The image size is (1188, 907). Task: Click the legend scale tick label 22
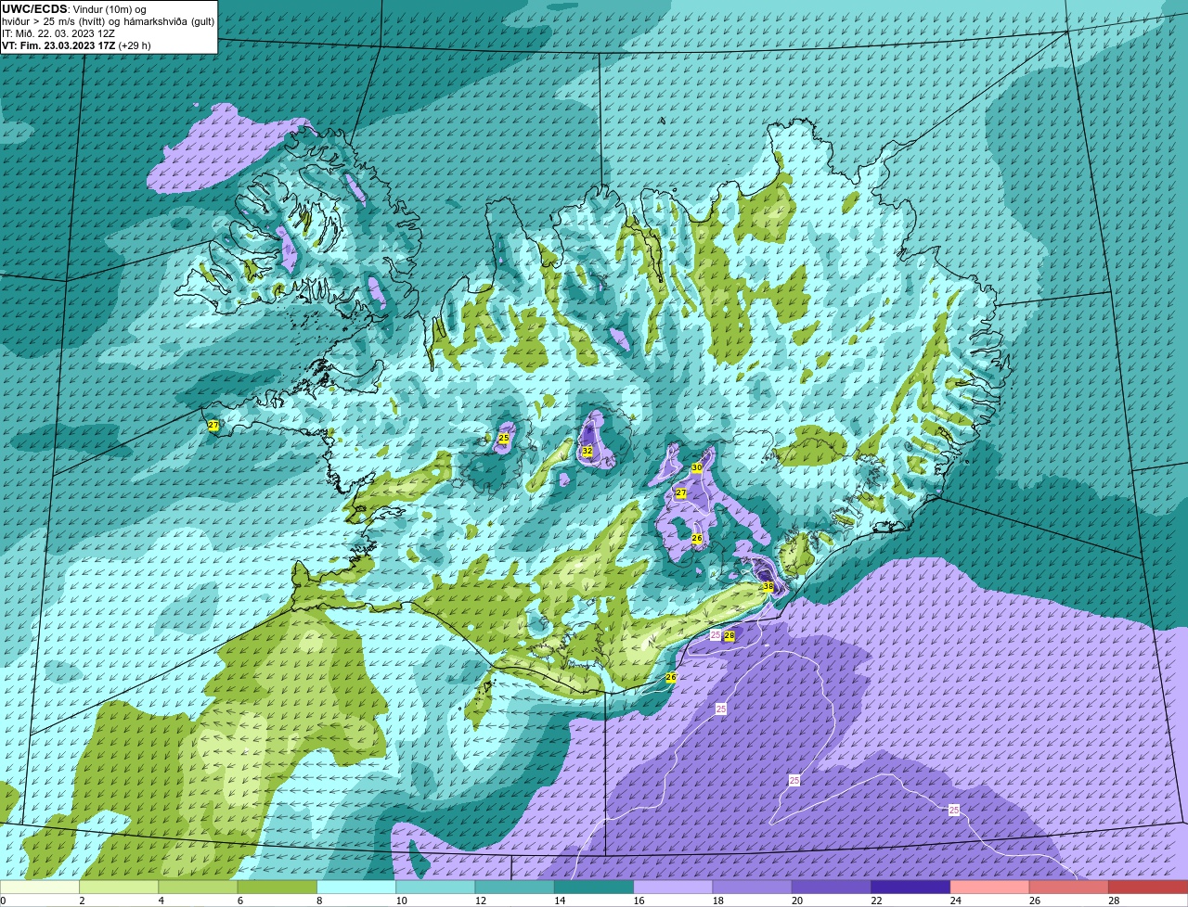tap(876, 901)
